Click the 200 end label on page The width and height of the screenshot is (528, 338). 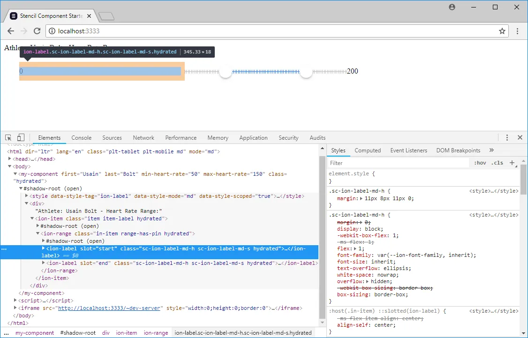tap(352, 71)
